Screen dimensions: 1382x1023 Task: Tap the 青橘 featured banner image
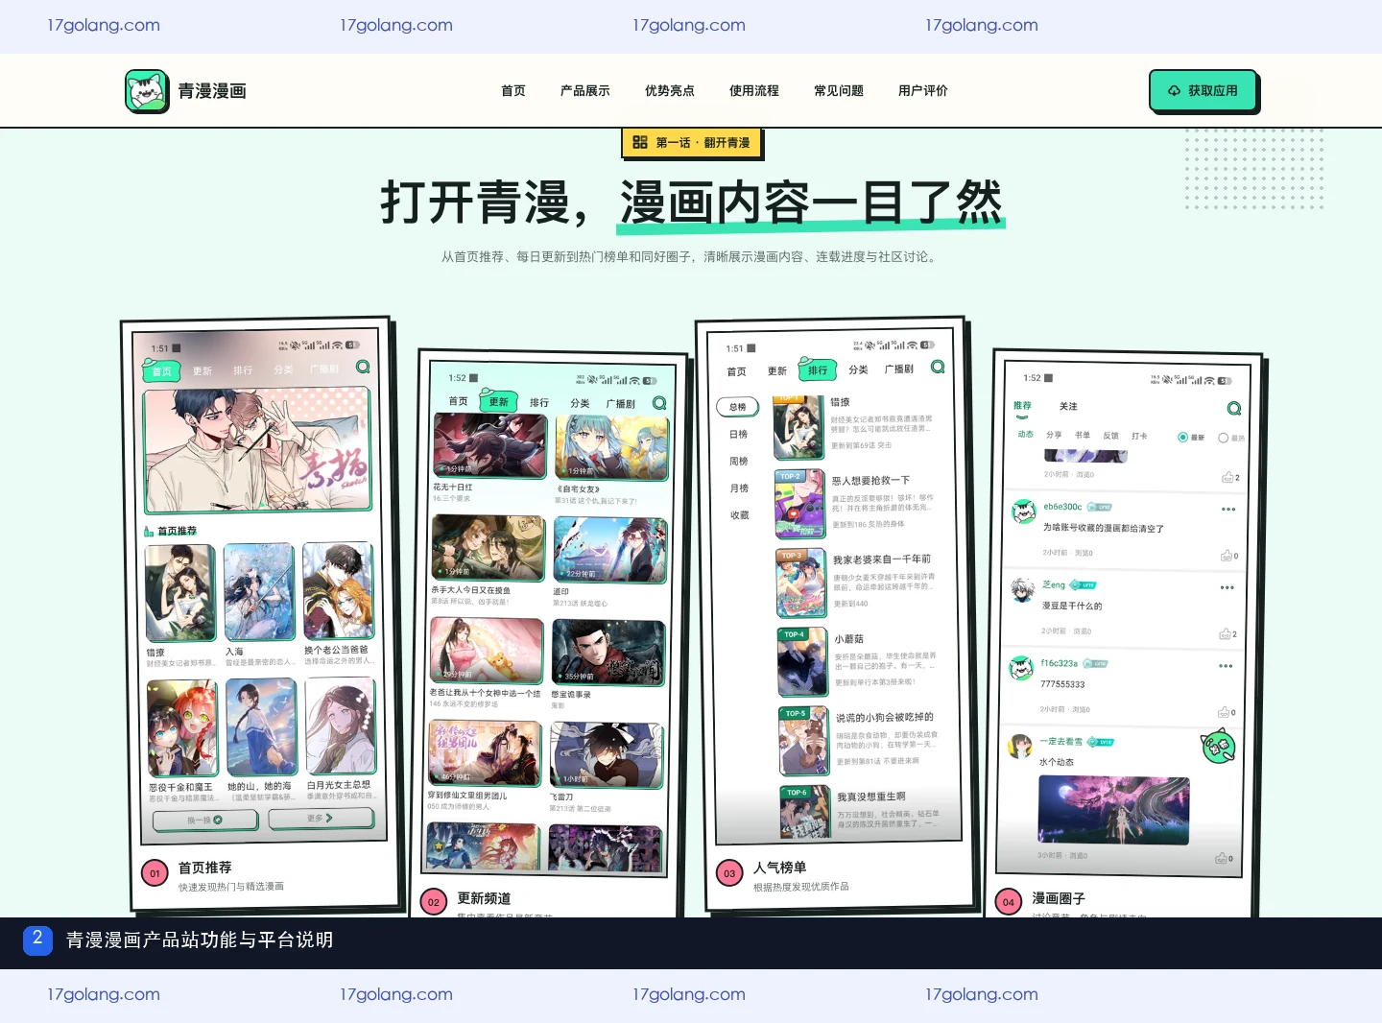tap(257, 448)
